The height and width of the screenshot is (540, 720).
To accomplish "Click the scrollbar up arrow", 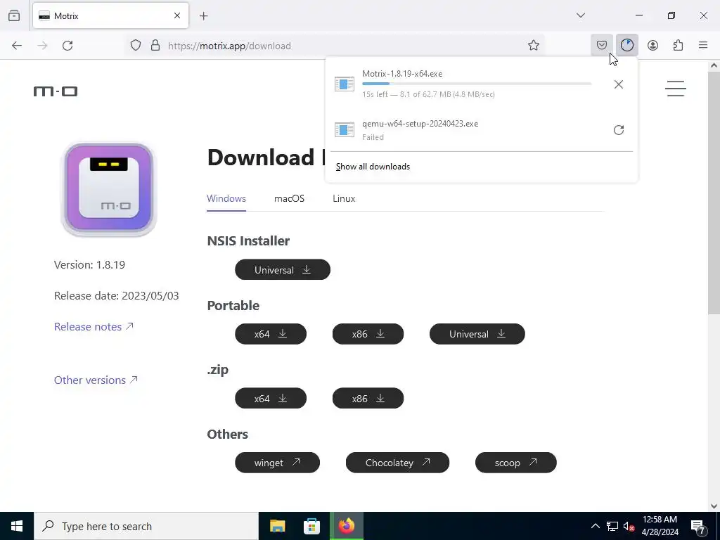I will (x=714, y=65).
